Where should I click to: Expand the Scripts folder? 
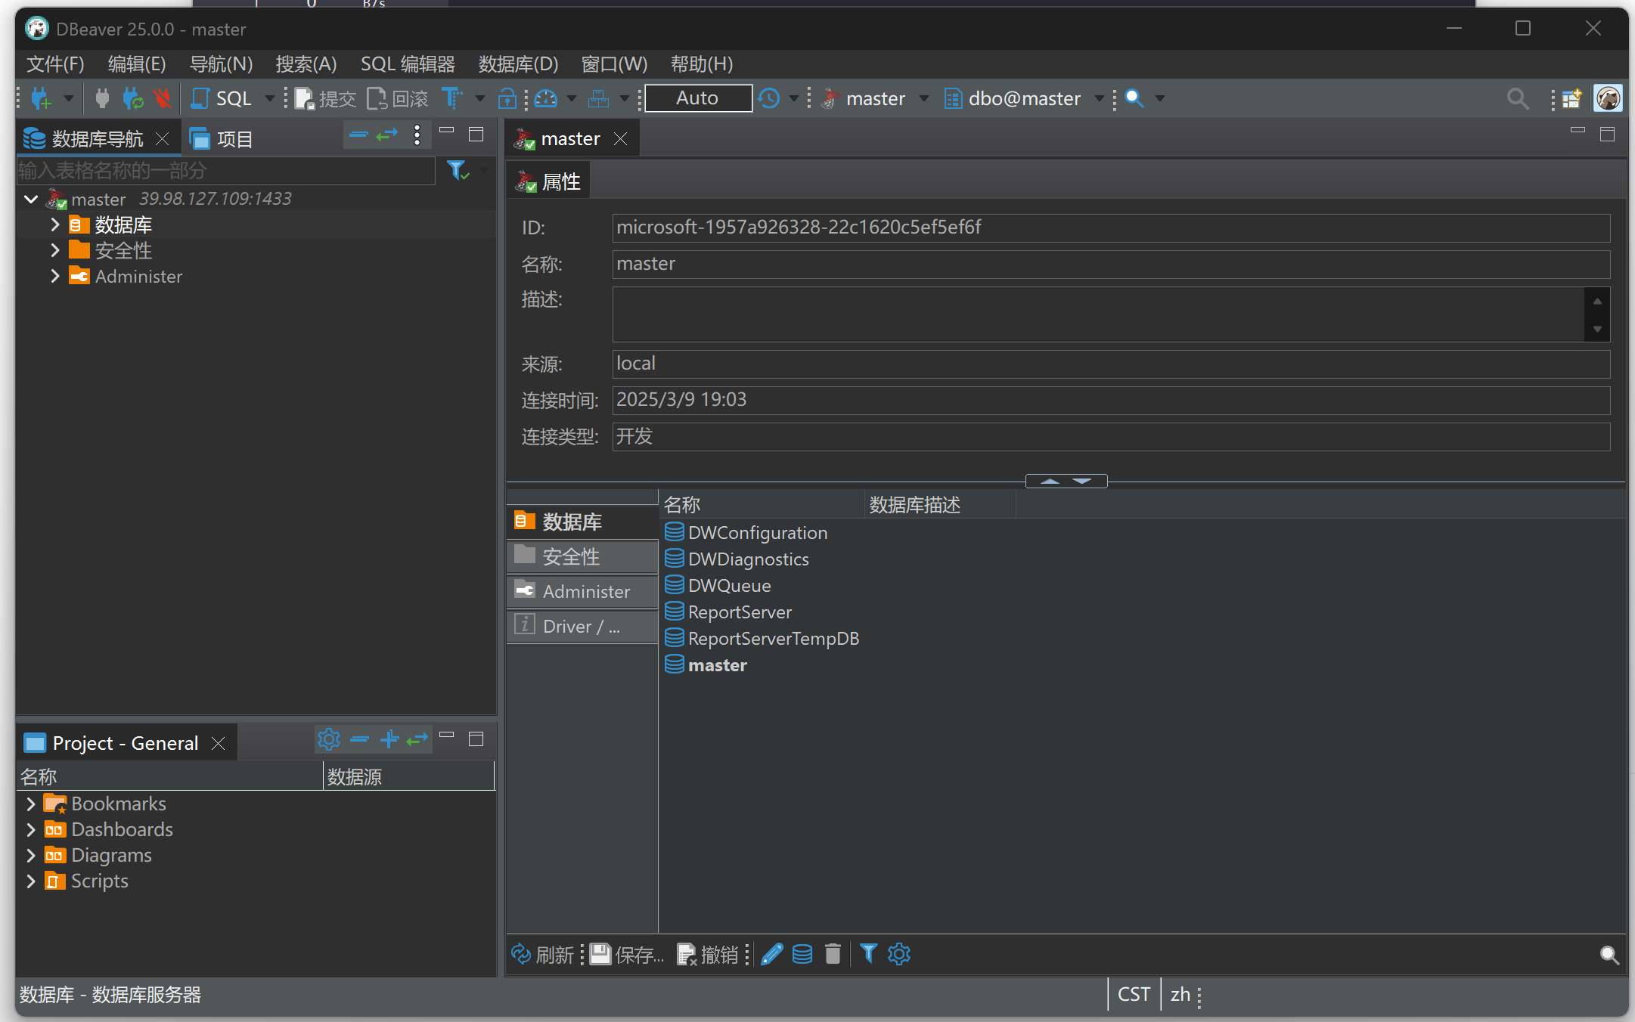pyautogui.click(x=31, y=881)
